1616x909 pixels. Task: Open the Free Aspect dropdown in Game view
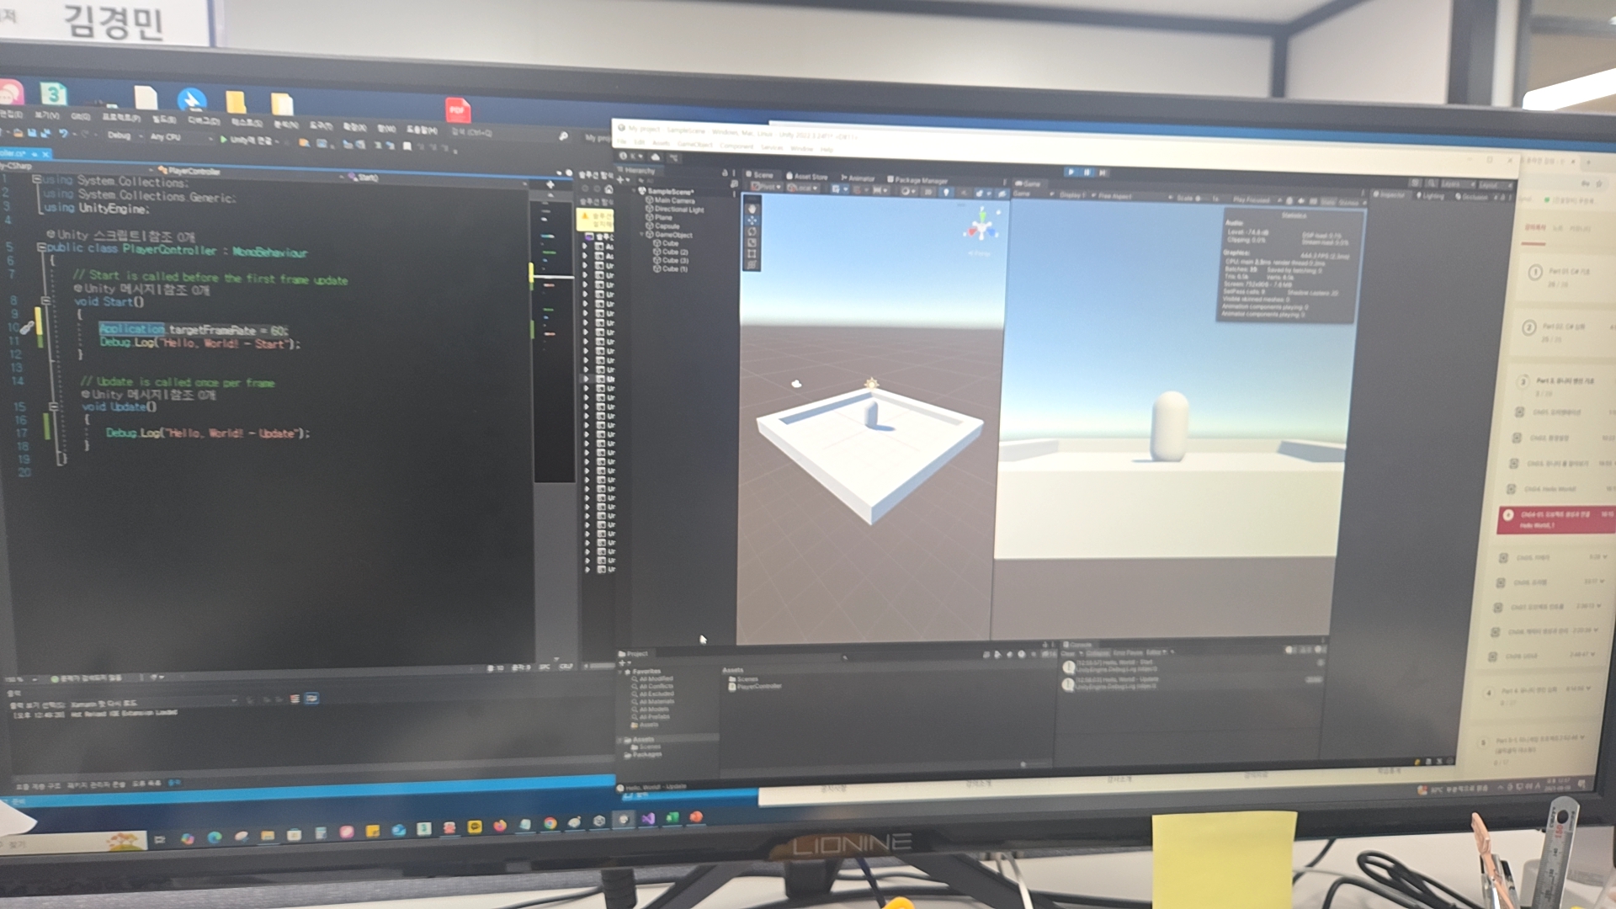(x=1117, y=196)
